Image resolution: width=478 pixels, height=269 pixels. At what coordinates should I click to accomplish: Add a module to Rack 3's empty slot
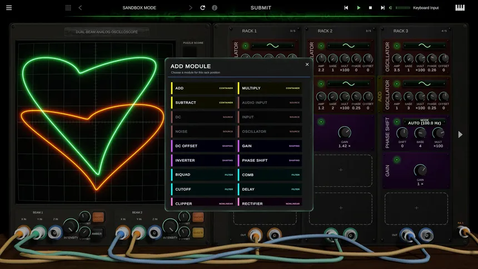[416, 208]
